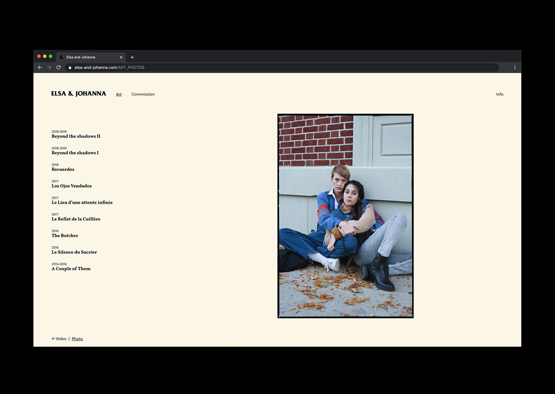This screenshot has width=555, height=394.
Task: Click the ELSA & JOHANNA site logo
Action: (79, 93)
